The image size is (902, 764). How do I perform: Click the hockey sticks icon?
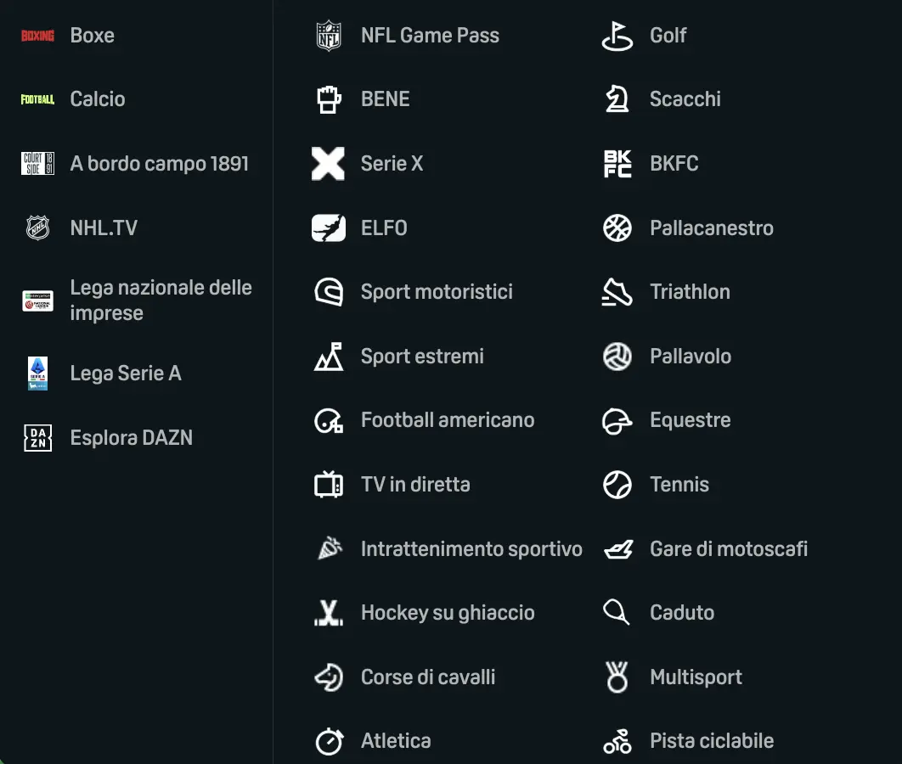click(x=329, y=613)
